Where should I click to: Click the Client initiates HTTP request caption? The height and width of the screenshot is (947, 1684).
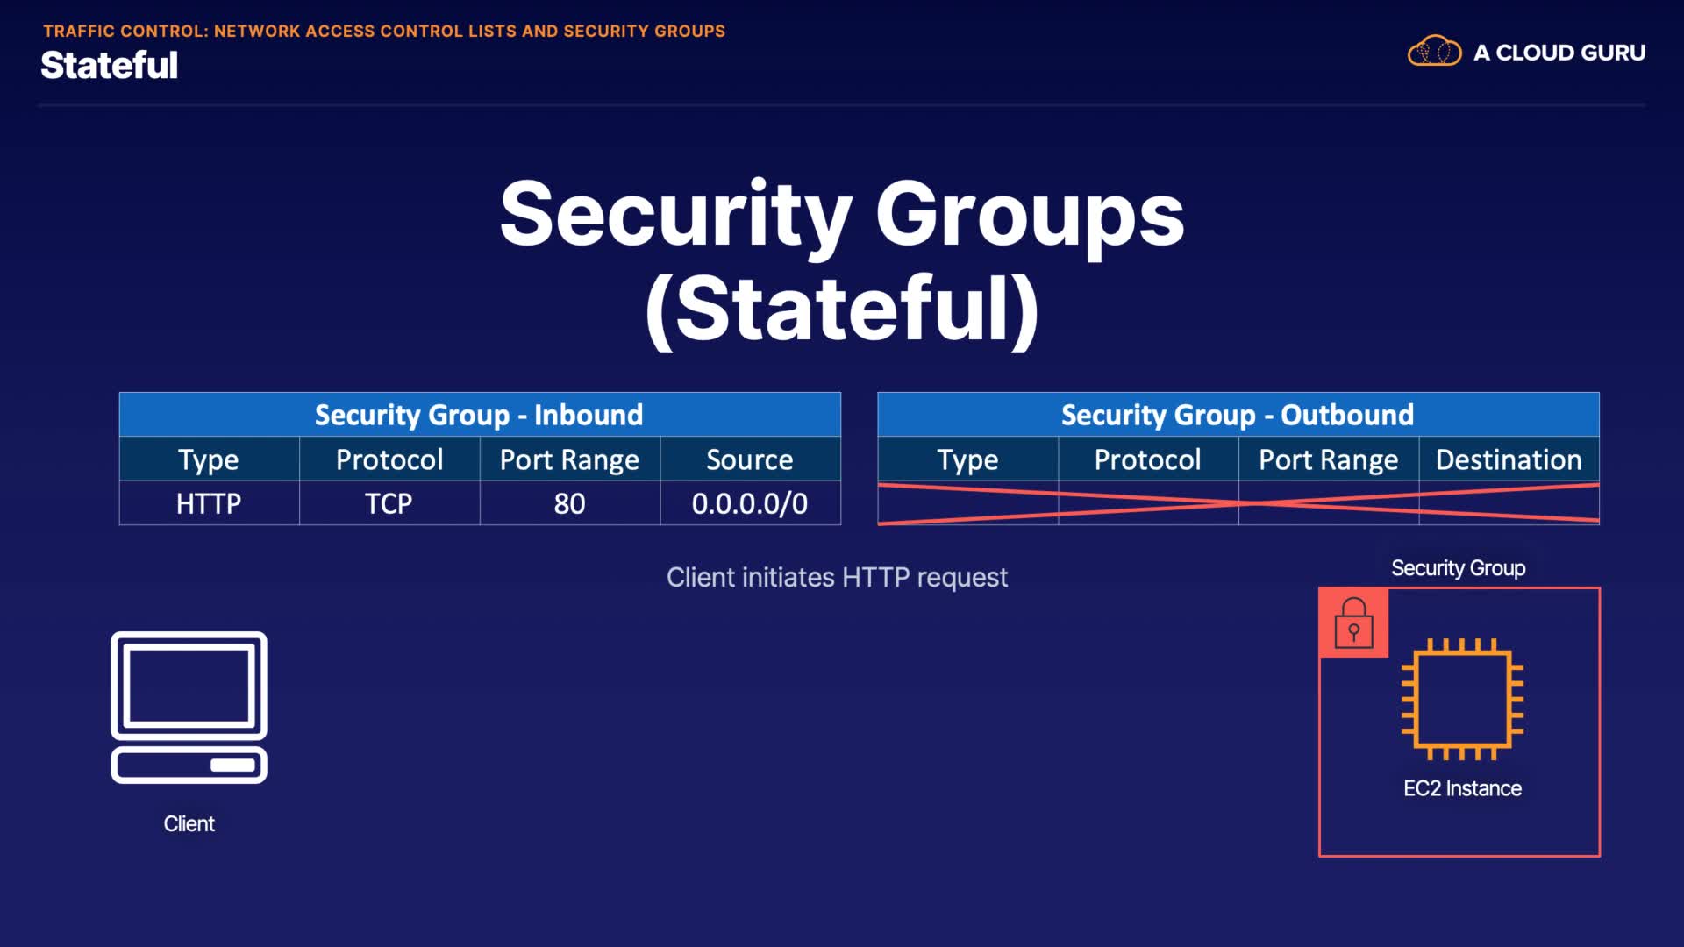[837, 578]
